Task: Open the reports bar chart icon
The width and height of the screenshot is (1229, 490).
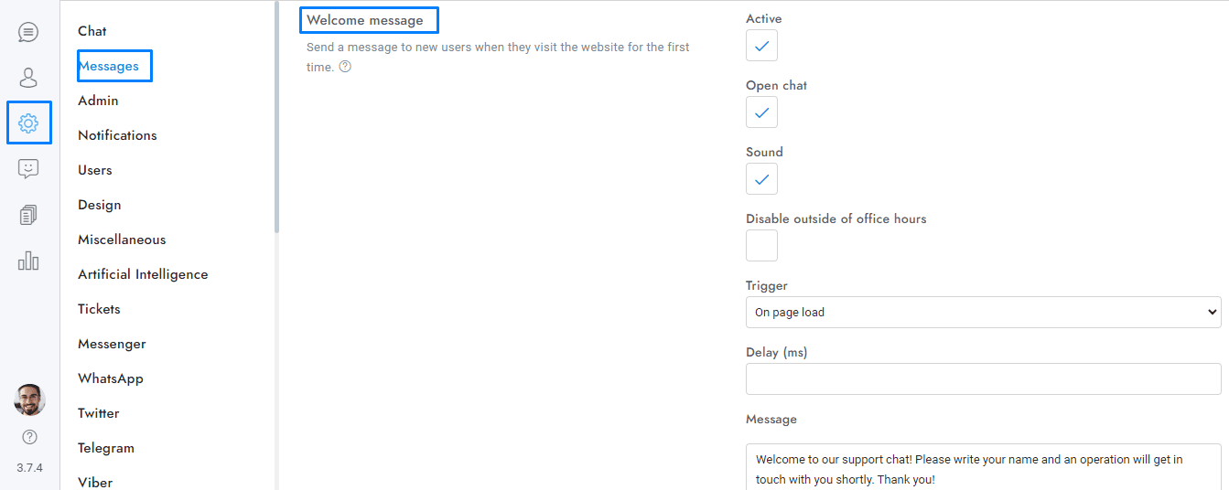Action: click(28, 261)
